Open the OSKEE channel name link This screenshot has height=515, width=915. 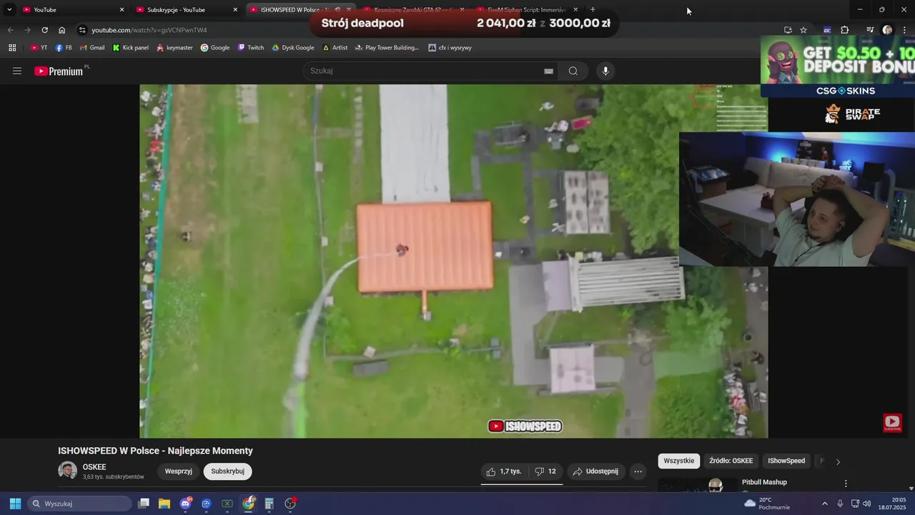[94, 467]
